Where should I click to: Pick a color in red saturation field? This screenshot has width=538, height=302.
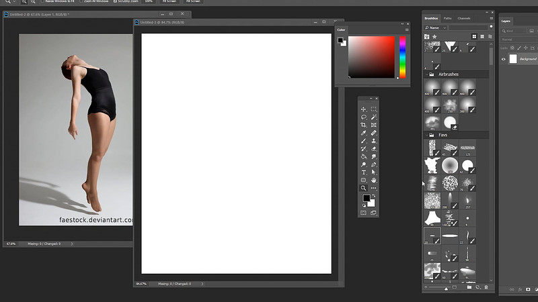click(372, 57)
